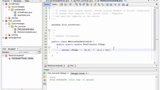Re-run the build with green arrows icon
This screenshot has height=90, width=160.
click(x=44, y=73)
